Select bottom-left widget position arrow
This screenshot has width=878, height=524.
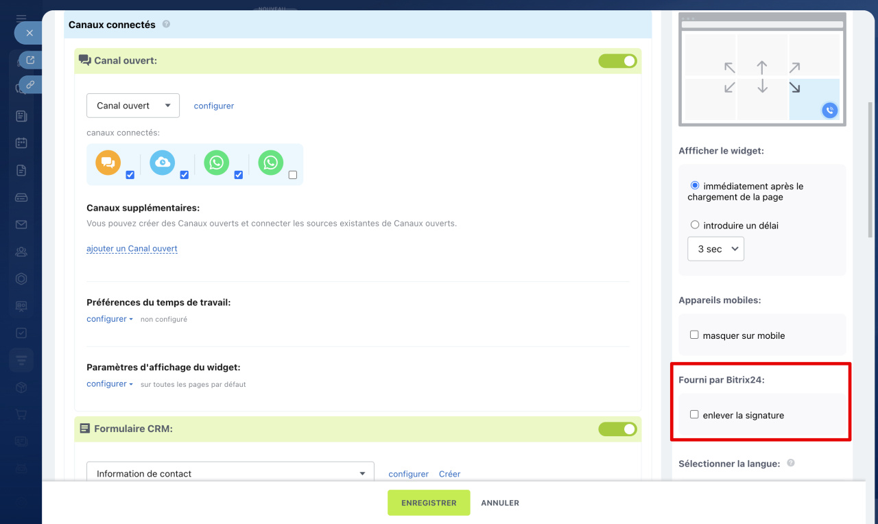tap(730, 87)
